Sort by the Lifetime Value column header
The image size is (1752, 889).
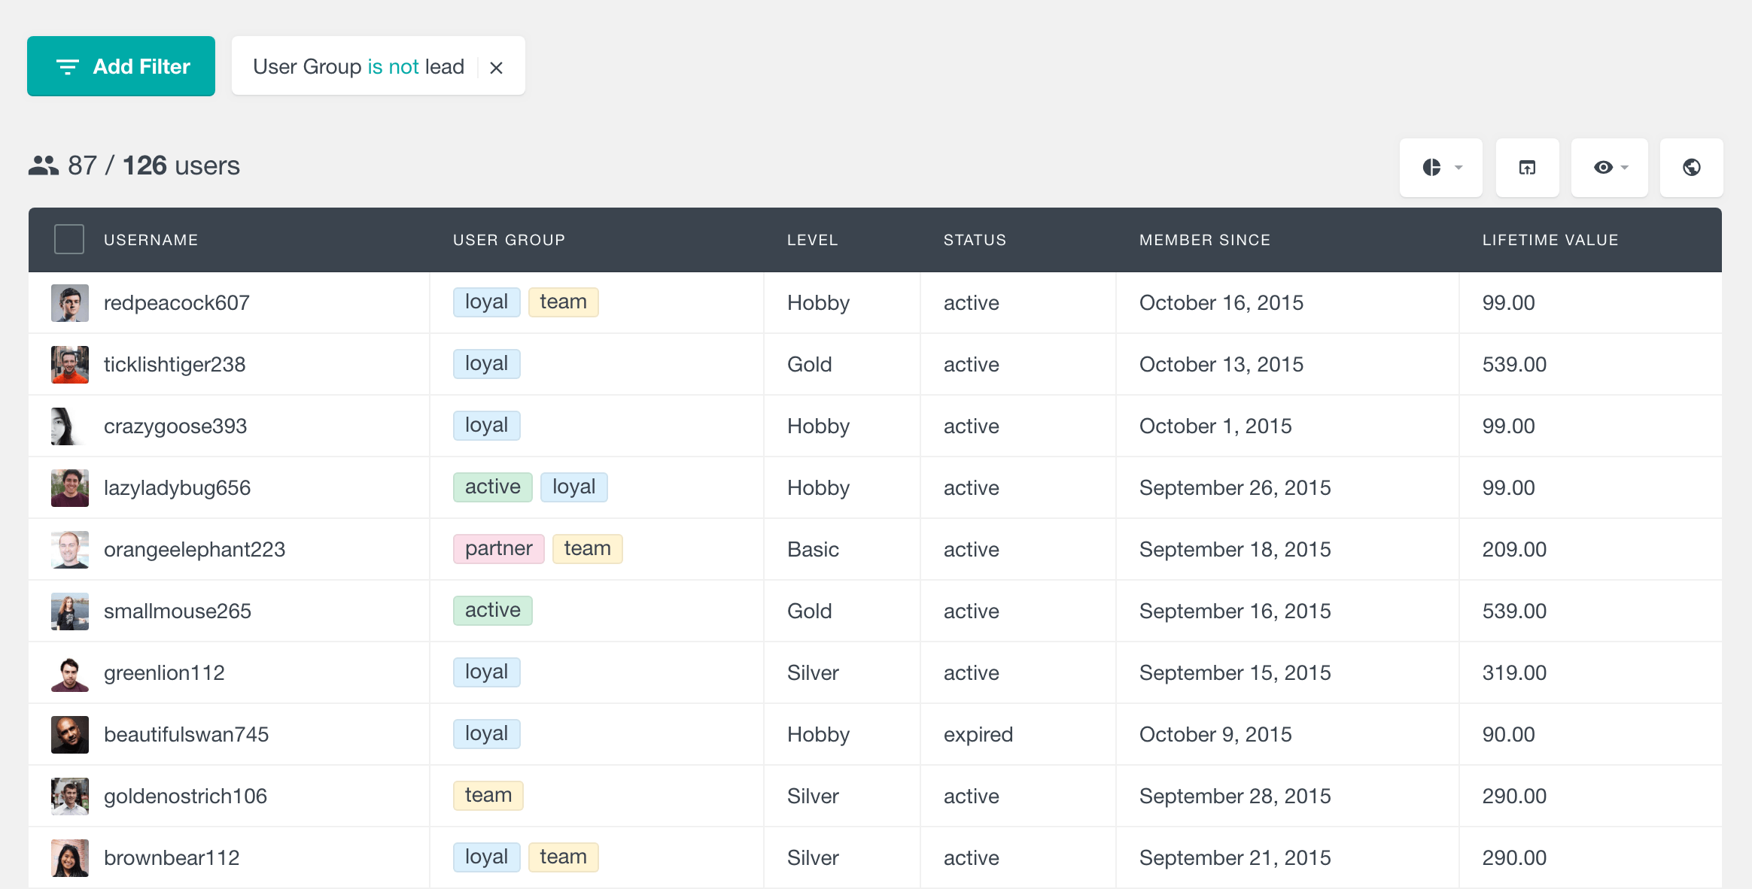click(x=1550, y=240)
